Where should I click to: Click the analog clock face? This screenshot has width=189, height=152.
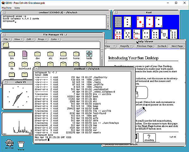pyautogui.click(x=18, y=97)
